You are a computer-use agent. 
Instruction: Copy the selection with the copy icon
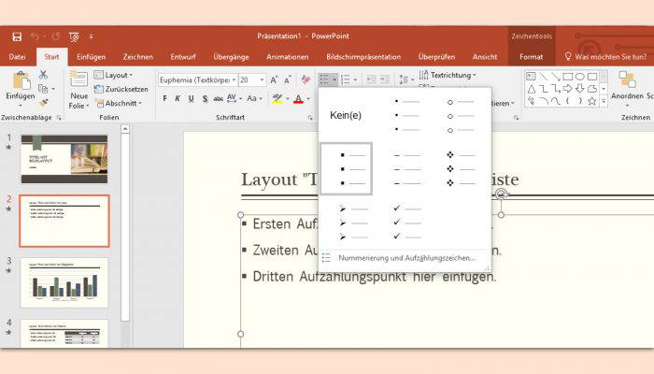(x=43, y=89)
